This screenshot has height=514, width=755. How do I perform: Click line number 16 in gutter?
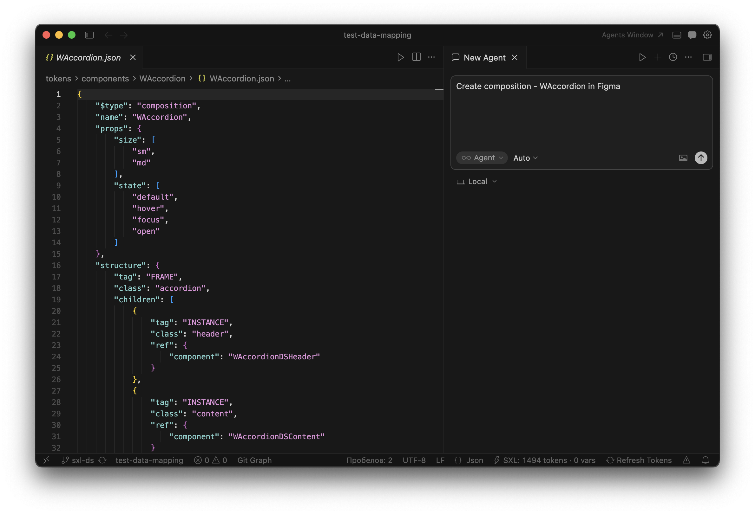point(56,266)
